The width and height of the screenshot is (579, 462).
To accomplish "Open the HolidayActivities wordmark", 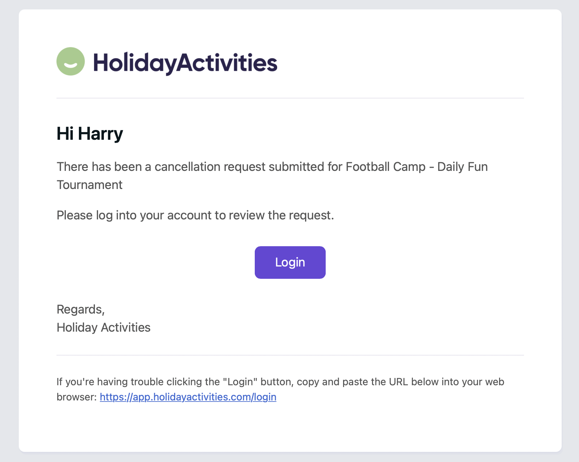I will tap(185, 62).
